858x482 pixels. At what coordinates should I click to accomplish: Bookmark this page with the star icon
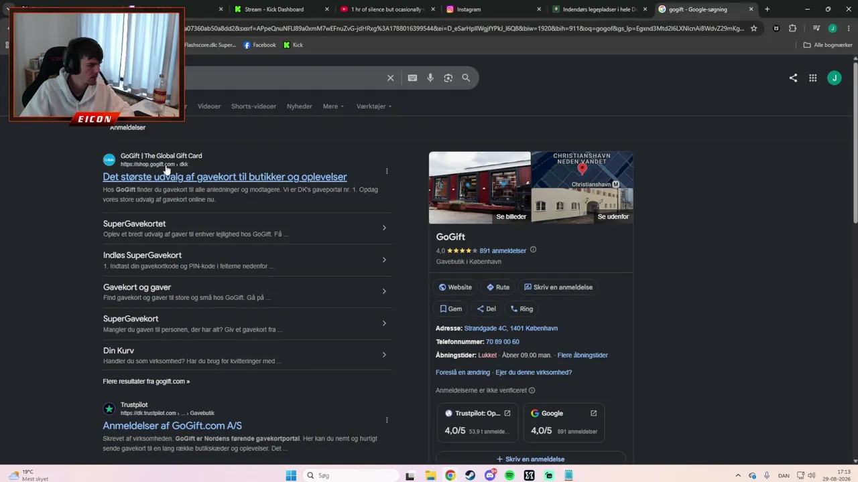[753, 28]
